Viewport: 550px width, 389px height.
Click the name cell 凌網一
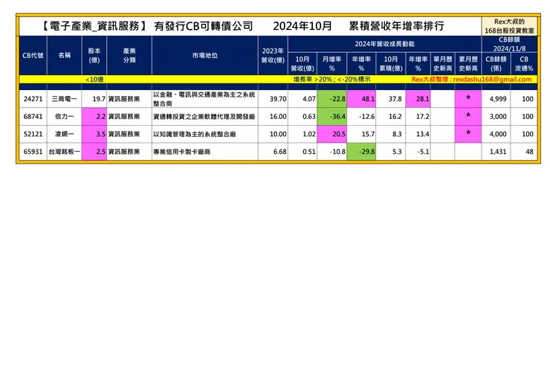click(x=64, y=134)
